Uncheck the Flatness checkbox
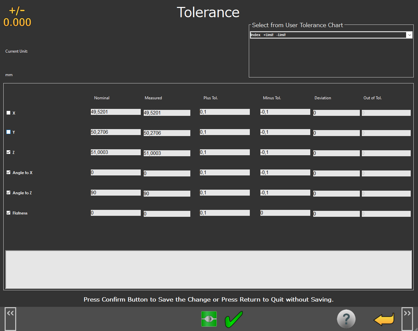418x331 pixels. (9, 213)
